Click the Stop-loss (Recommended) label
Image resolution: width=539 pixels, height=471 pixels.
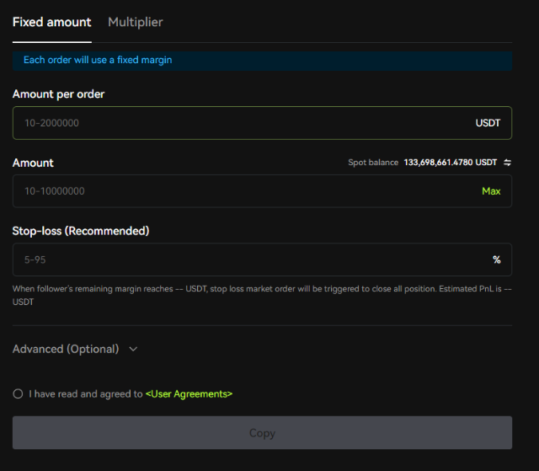pos(81,231)
